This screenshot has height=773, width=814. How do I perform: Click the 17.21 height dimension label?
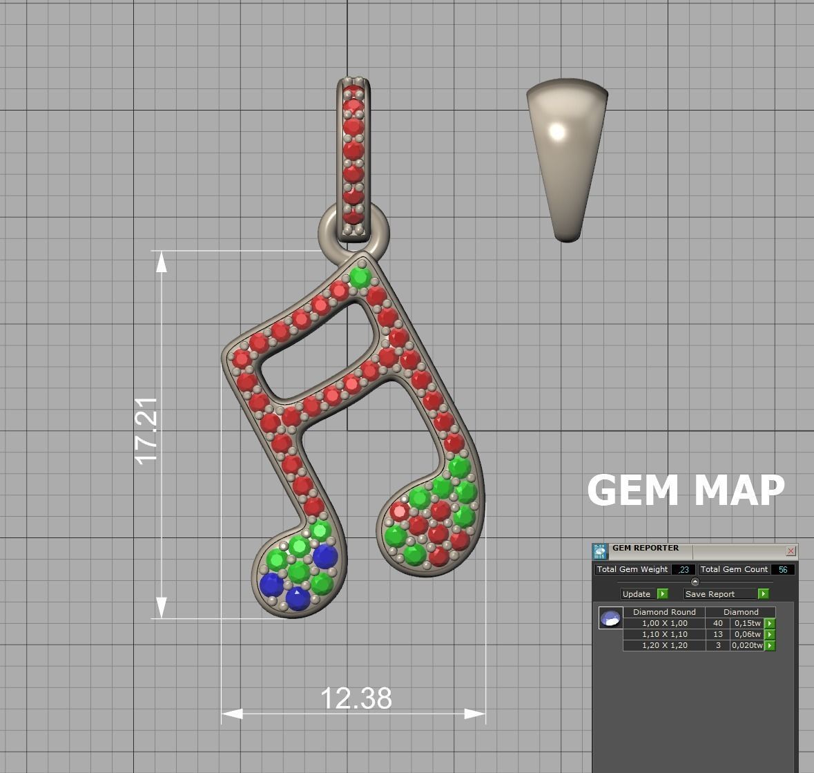[146, 430]
